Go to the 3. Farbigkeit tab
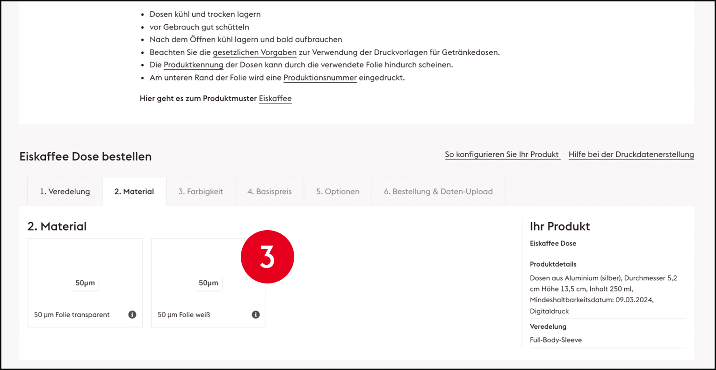The image size is (716, 370). (201, 191)
